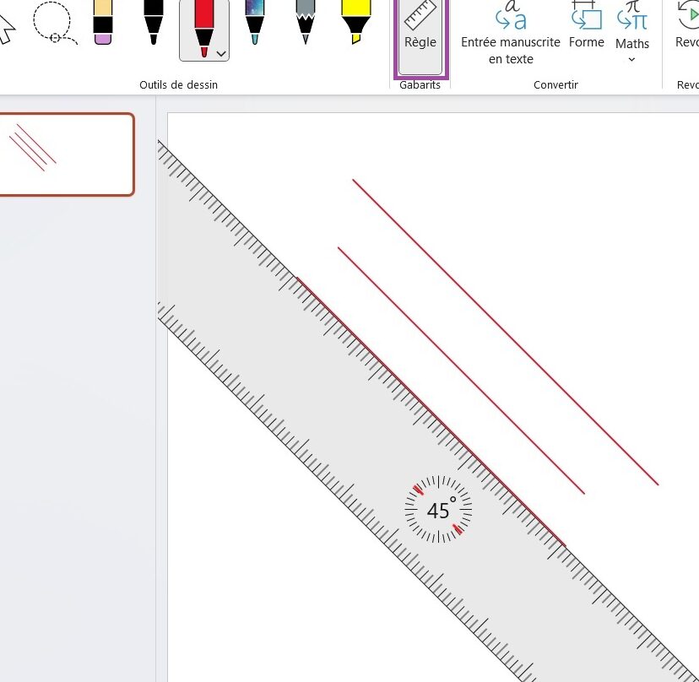This screenshot has height=682, width=699.
Task: Pick the black pen
Action: 154,22
